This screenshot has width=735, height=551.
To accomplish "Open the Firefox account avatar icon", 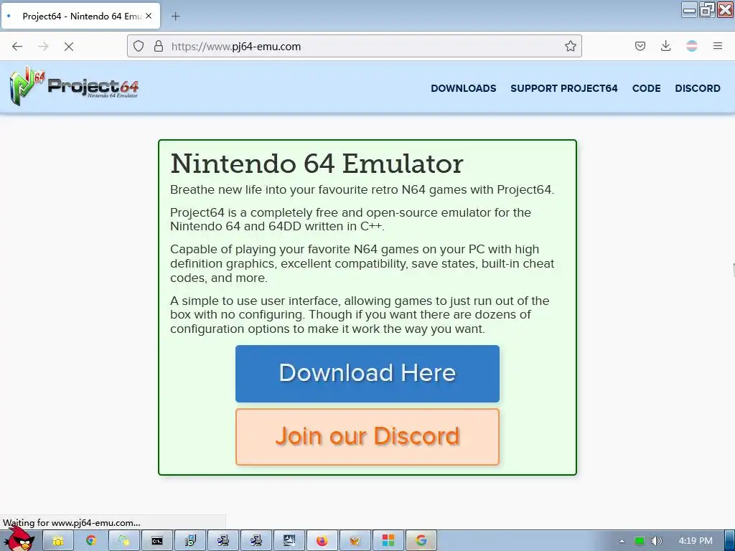I will coord(691,47).
